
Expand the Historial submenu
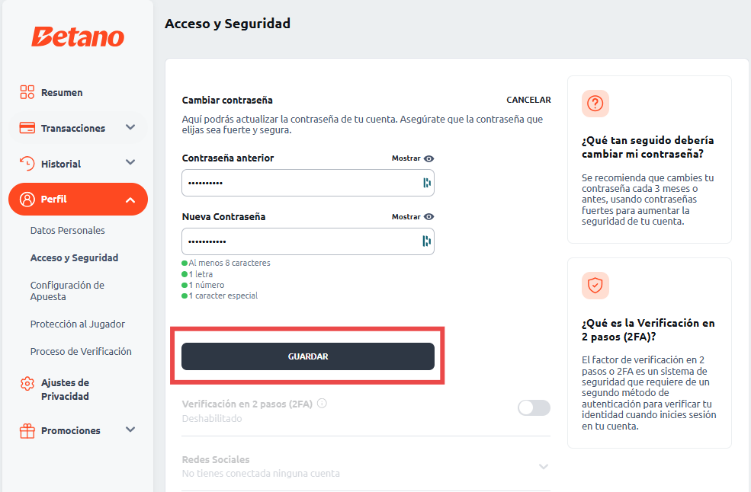coord(130,163)
